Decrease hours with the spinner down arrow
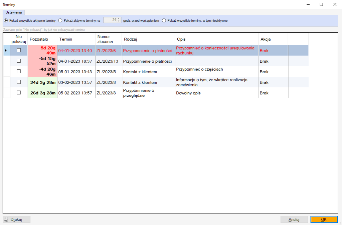Screen dimensions: 342x225 119,21
